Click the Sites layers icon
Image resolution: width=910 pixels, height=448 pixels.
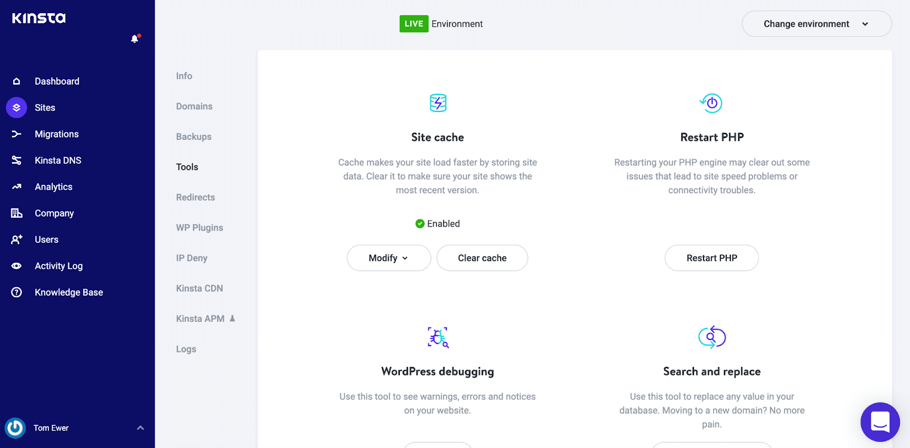point(16,107)
